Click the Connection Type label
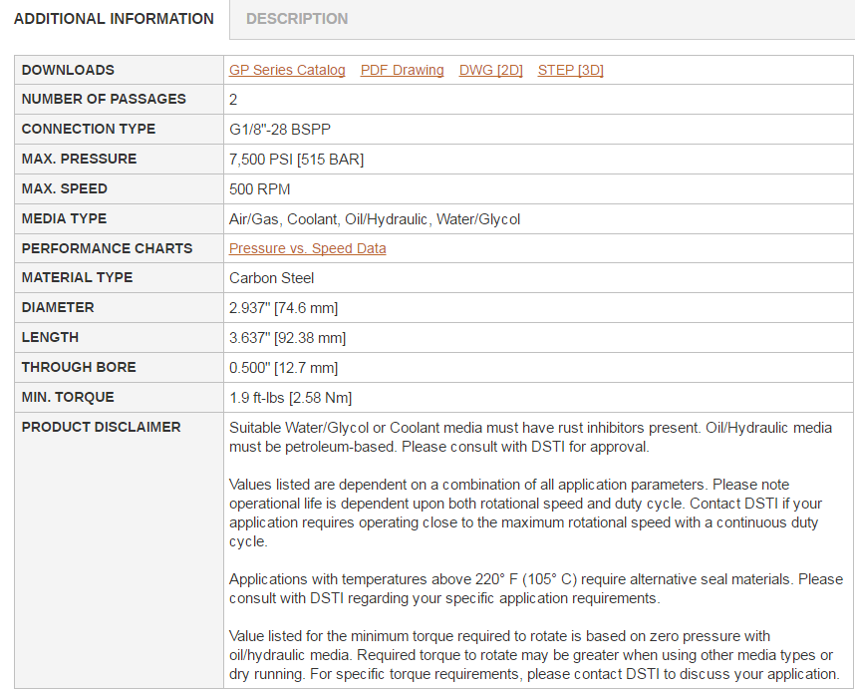Viewport: 855px width, 689px height. [x=89, y=129]
